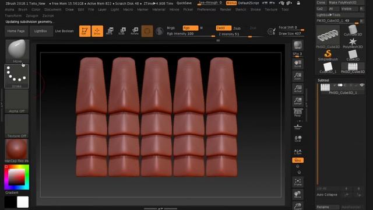Click the AAHalf icon
Image resolution: width=373 pixels, height=210 pixels.
click(298, 101)
